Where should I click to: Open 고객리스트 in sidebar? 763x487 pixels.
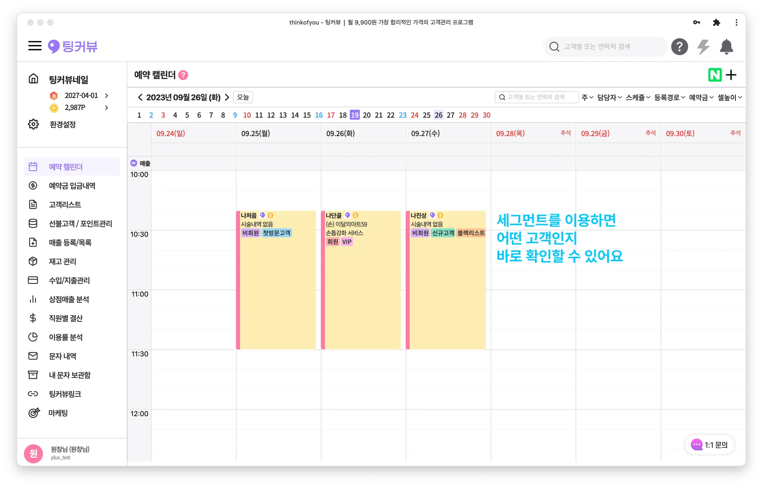(x=65, y=205)
